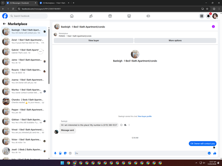Open the Jesell 3 Beds conversation
Image resolution: width=222 pixels, height=166 pixels.
24,151
